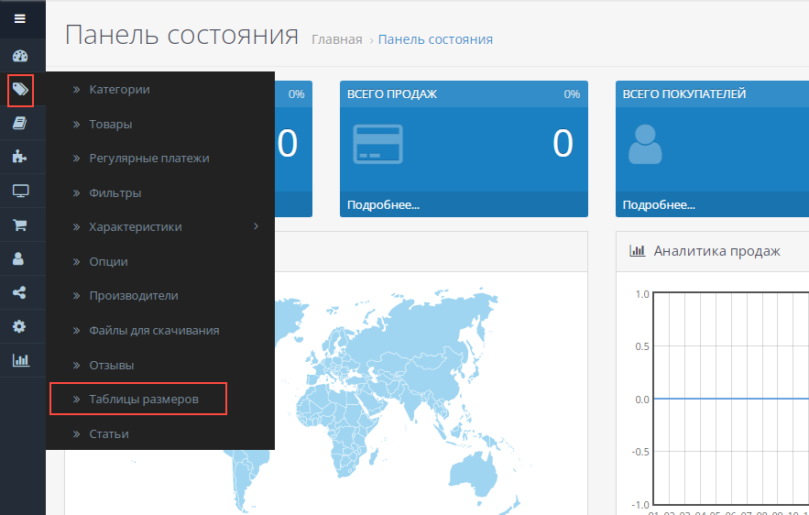
Task: Click the Главная breadcrumb link
Action: click(x=336, y=39)
